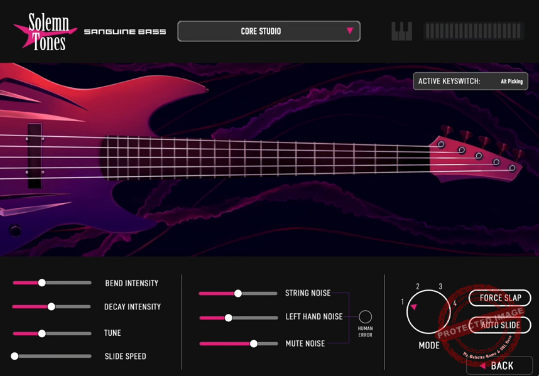Screen dimensions: 539x376
Task: Click the Active Keyswitch display
Action: click(471, 82)
